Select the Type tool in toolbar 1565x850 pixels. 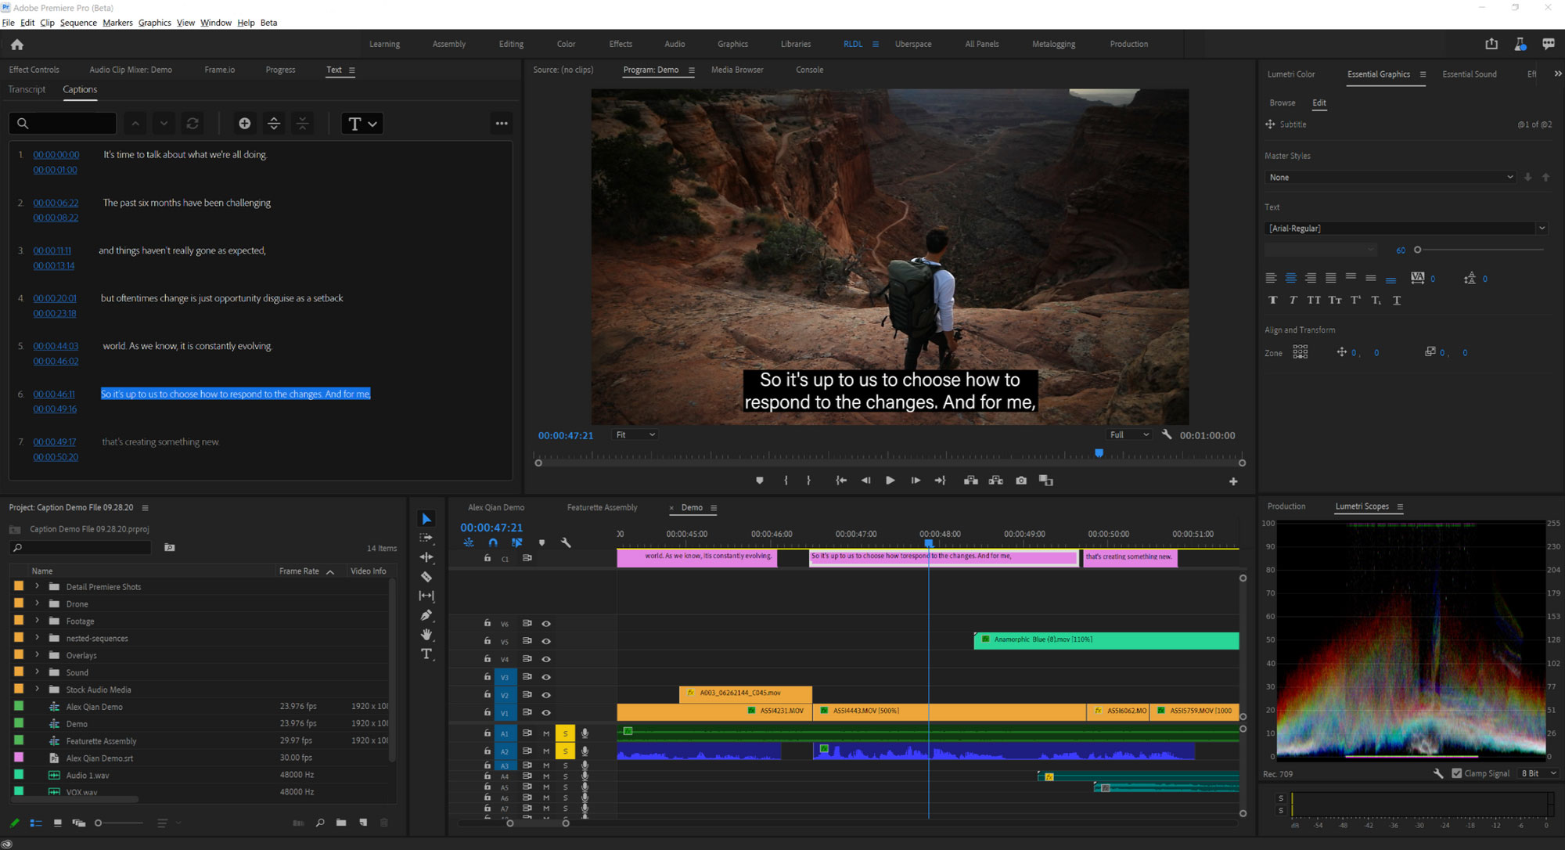pos(428,654)
